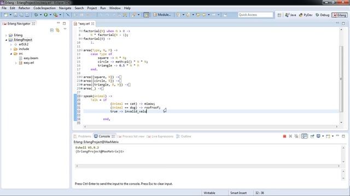
Task: Expand the include folder node
Action: 11,49
